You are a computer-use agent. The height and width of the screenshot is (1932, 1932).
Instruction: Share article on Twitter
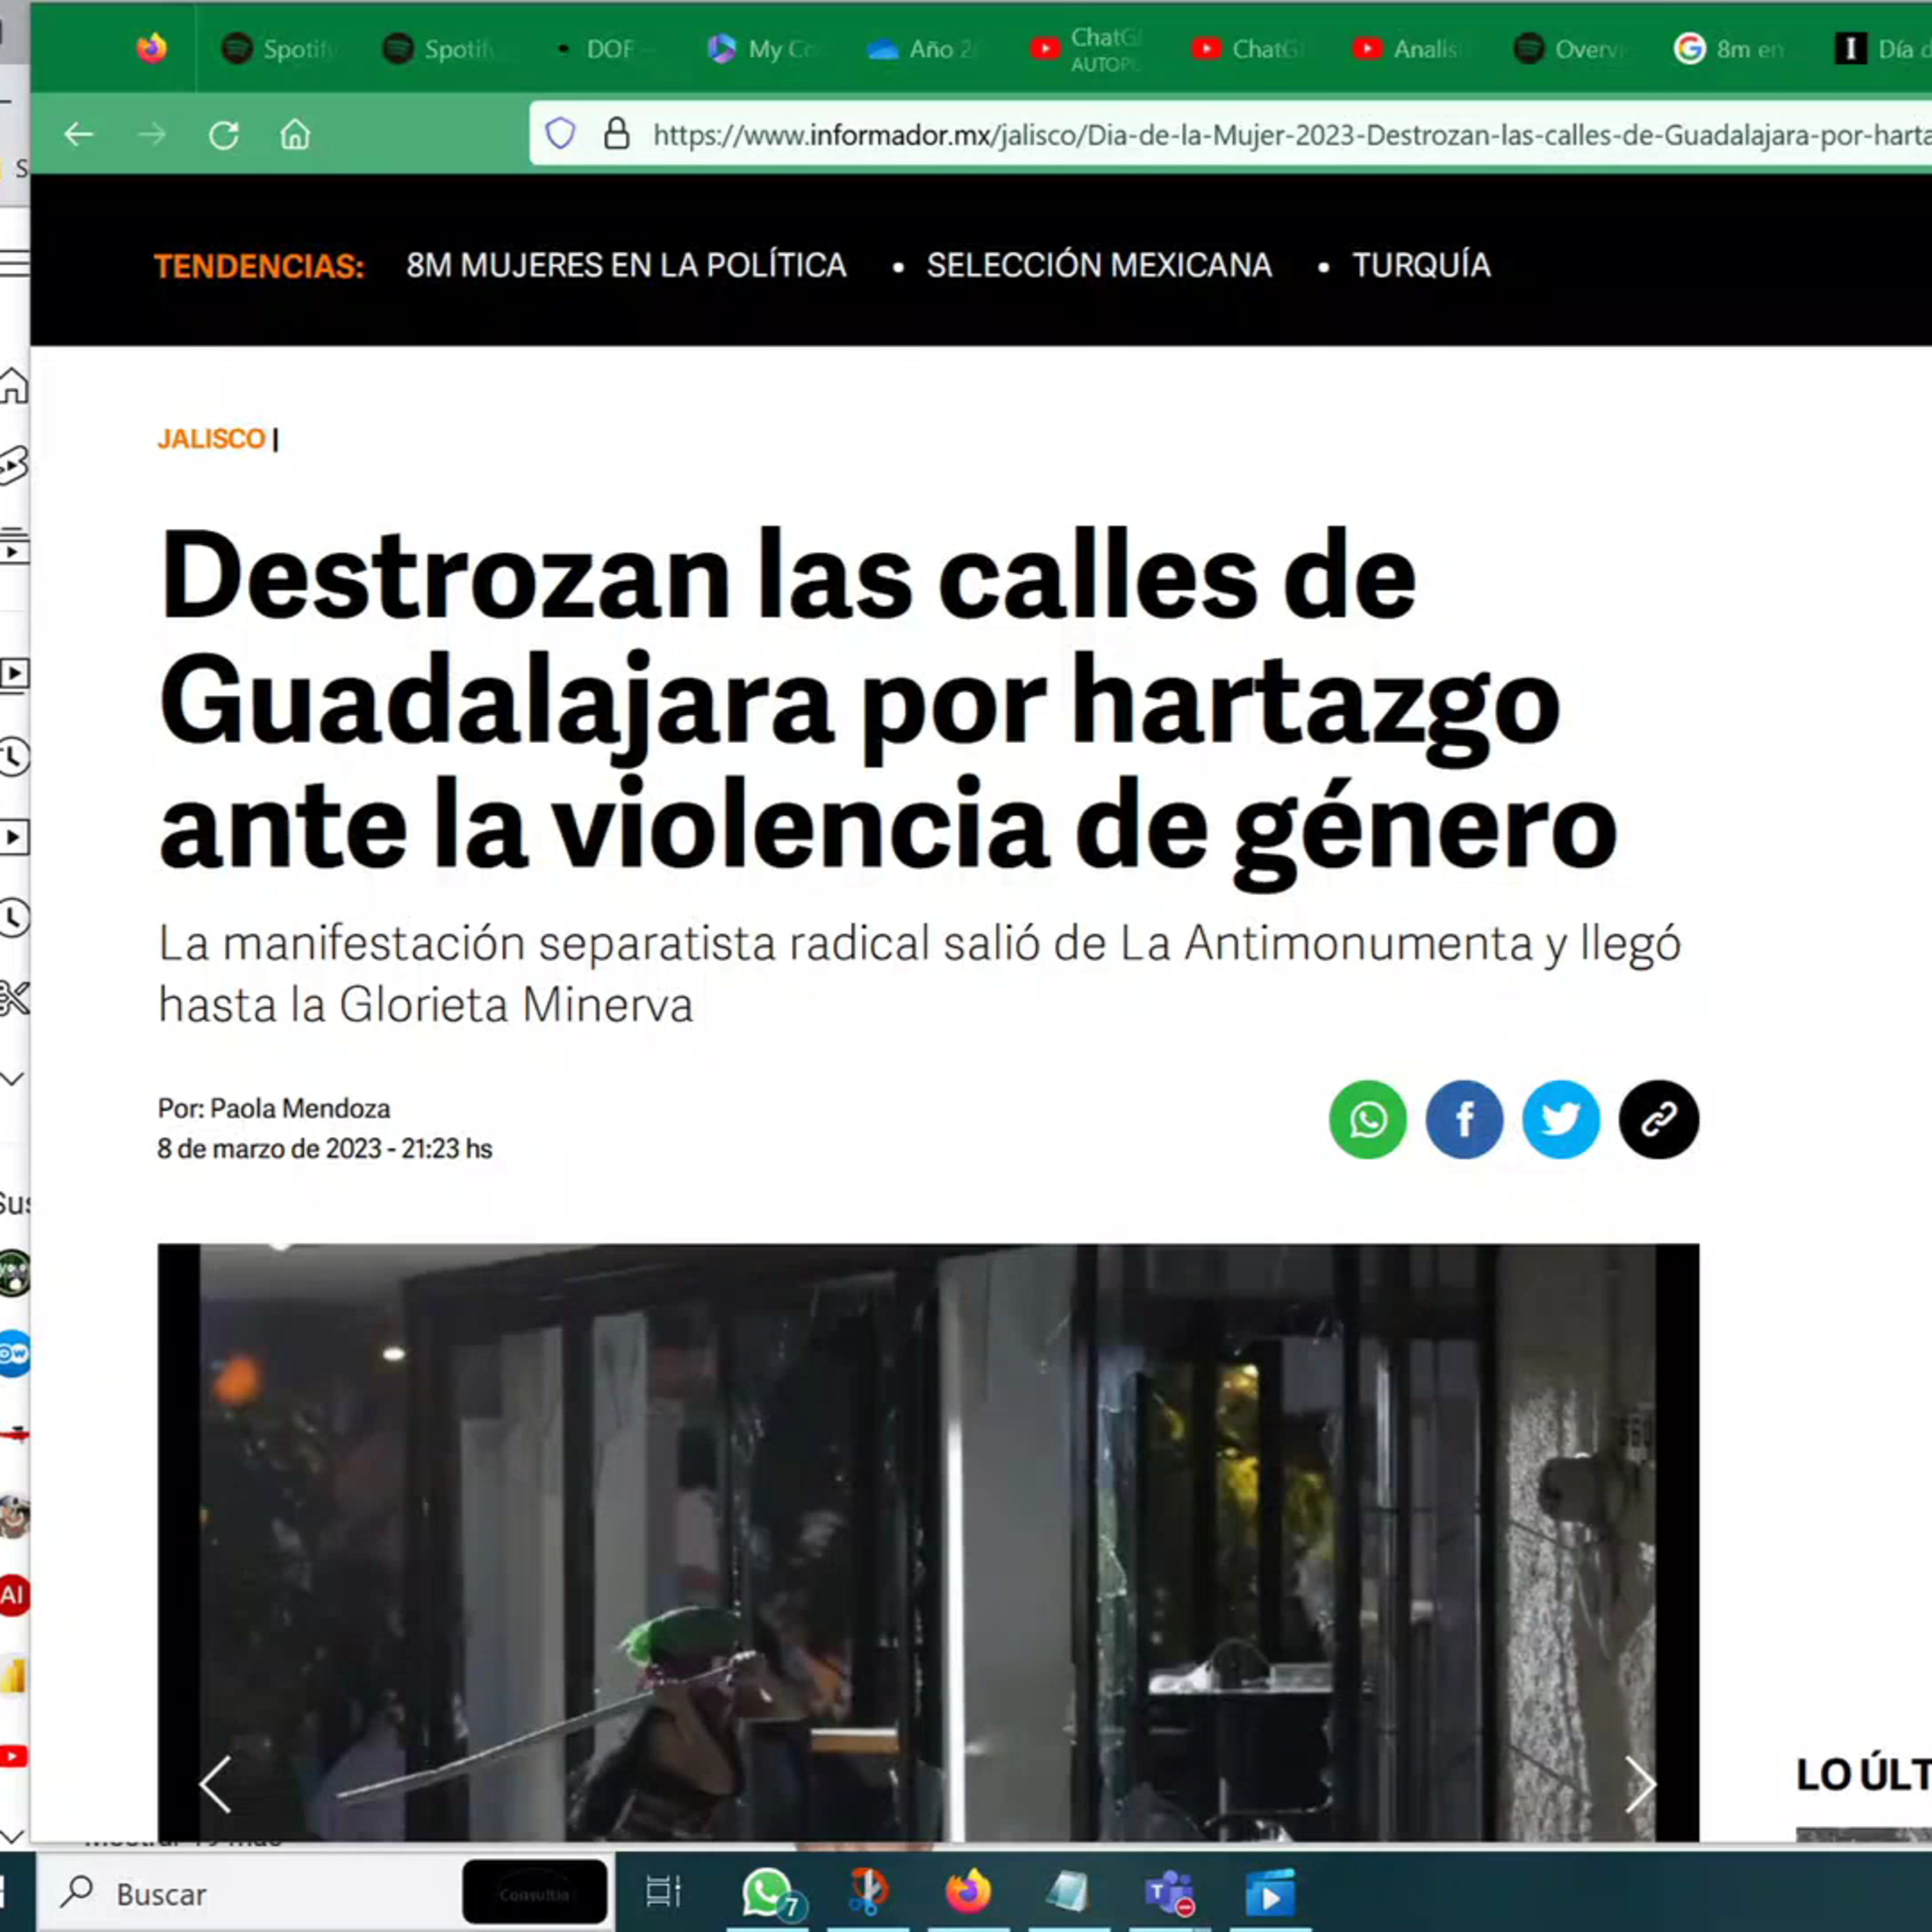(1561, 1119)
